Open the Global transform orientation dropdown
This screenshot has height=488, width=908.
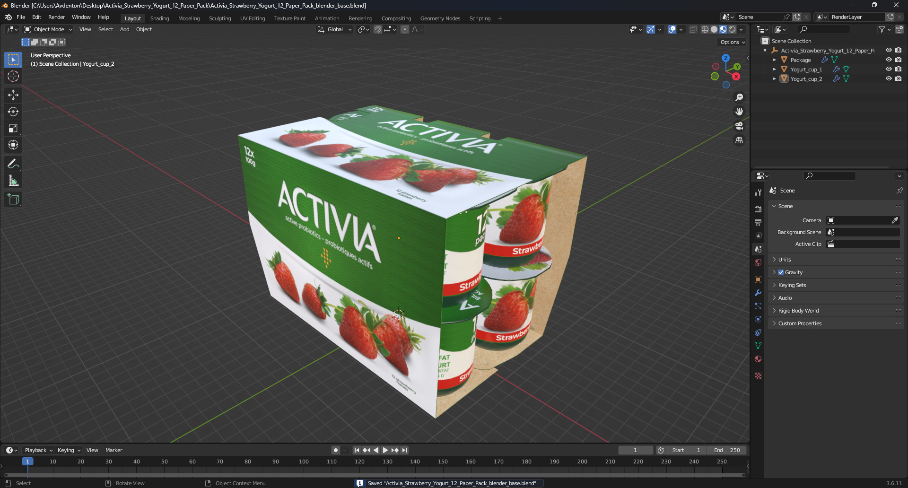point(335,29)
